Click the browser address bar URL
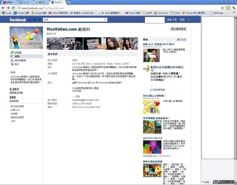 point(43,8)
